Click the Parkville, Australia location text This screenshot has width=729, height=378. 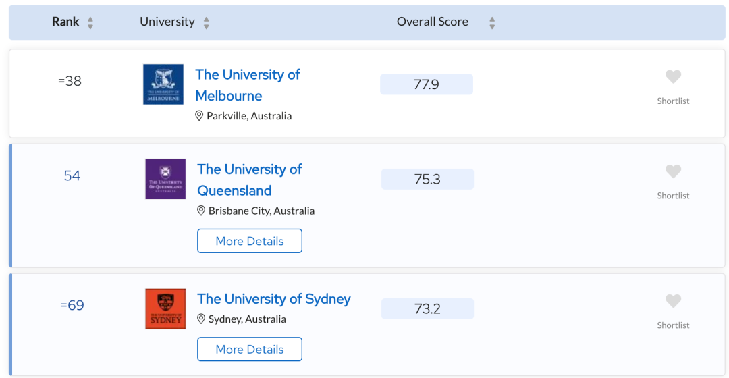pos(249,116)
